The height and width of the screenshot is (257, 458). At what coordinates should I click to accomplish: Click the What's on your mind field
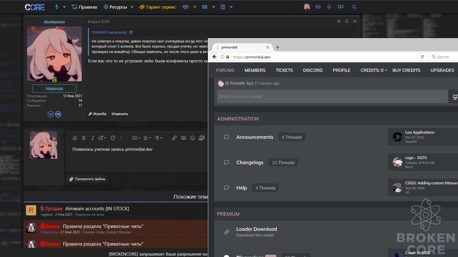tap(332, 97)
